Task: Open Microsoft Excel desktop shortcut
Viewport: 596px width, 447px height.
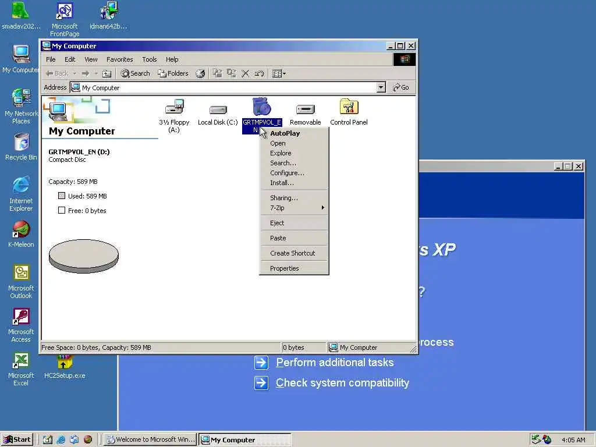Action: (x=21, y=360)
